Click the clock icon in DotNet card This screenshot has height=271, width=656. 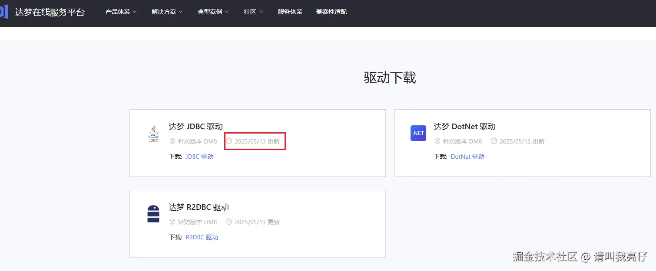point(494,141)
